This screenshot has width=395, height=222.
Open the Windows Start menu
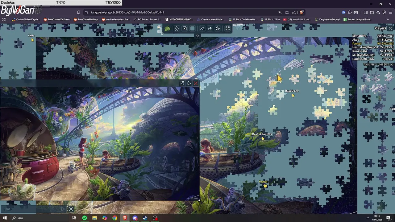pyautogui.click(x=5, y=218)
